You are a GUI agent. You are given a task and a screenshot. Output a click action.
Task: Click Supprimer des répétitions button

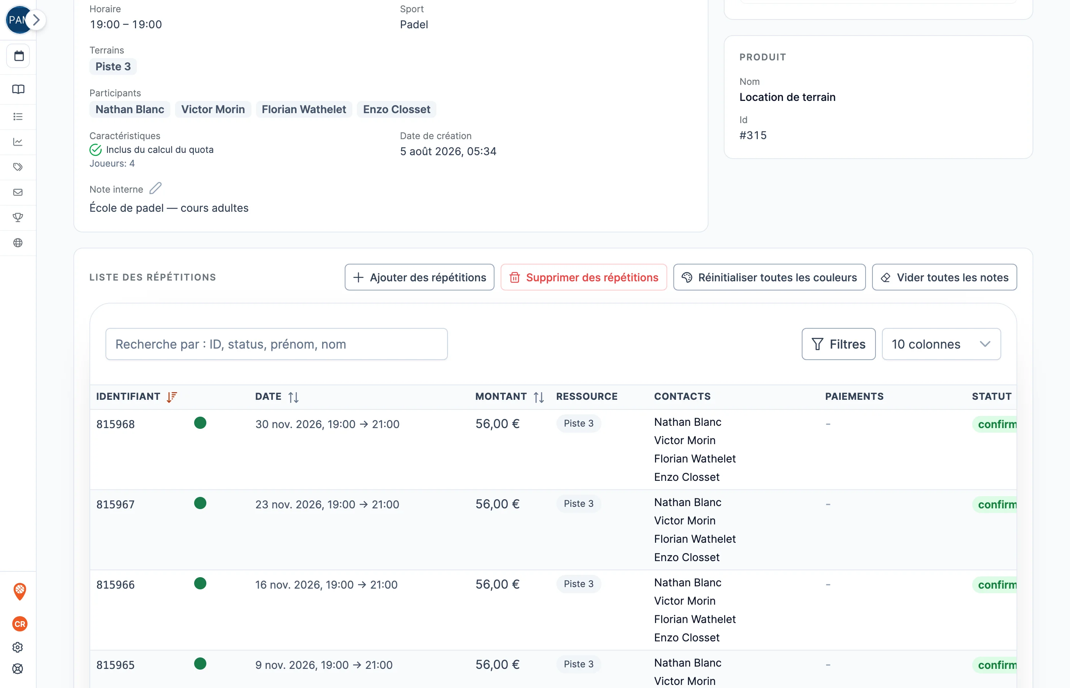click(584, 277)
